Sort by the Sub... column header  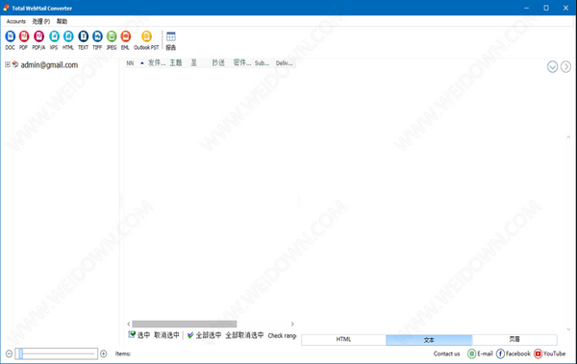[x=263, y=63]
